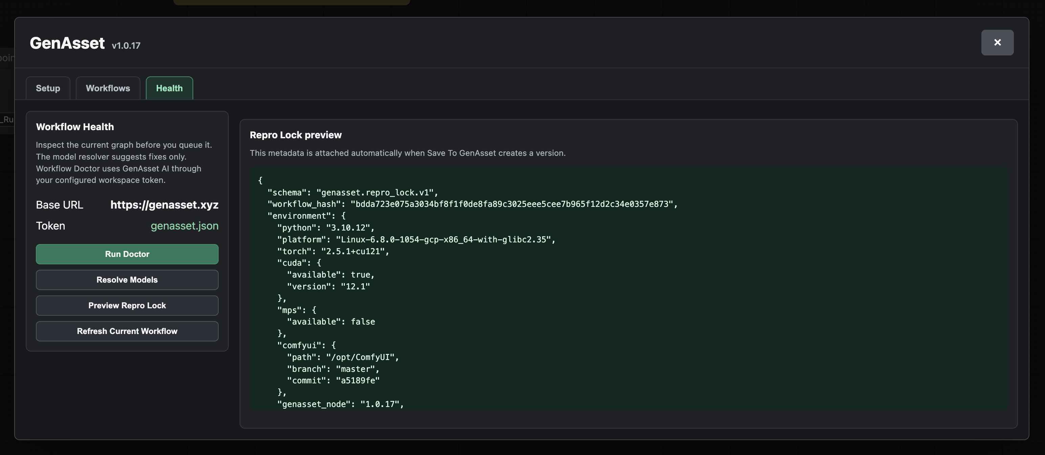1045x455 pixels.
Task: Click the "path": "/opt/ComfyUI" line
Action: [x=343, y=357]
